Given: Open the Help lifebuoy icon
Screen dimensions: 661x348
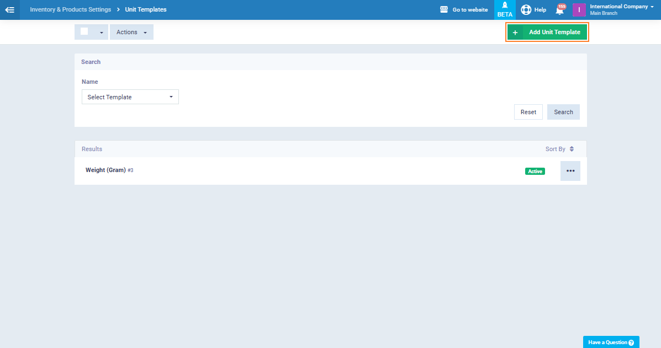Looking at the screenshot, I should [526, 9].
